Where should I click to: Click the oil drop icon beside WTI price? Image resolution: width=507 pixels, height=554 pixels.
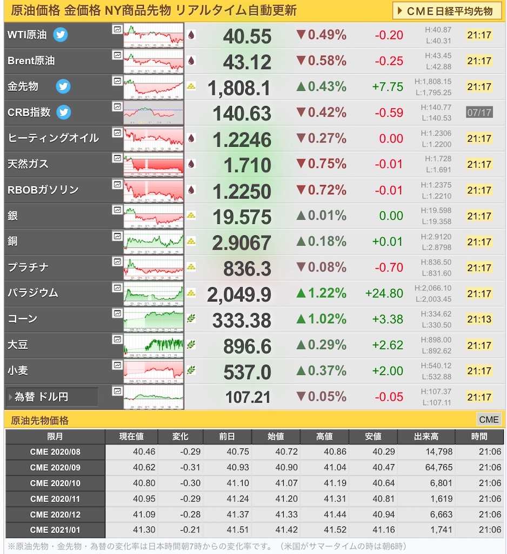(191, 35)
